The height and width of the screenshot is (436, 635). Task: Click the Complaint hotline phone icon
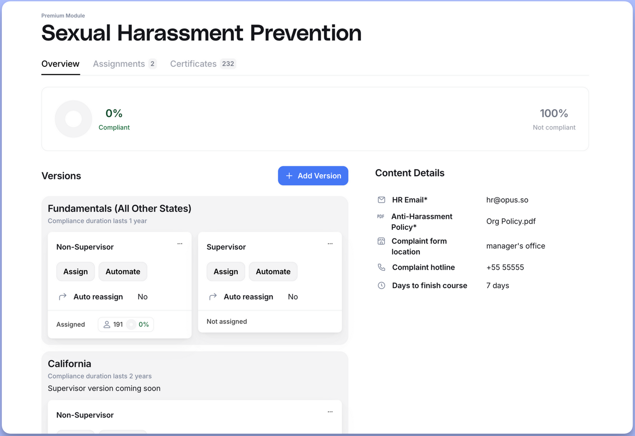point(381,267)
